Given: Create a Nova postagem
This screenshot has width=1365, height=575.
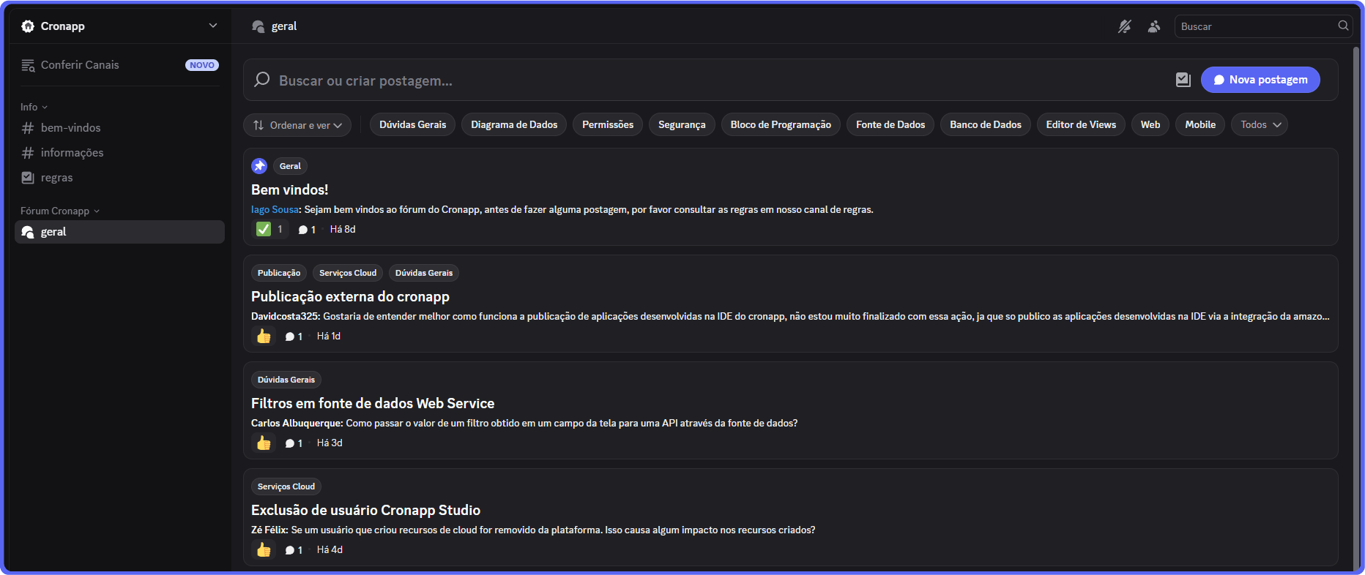Looking at the screenshot, I should coord(1260,80).
